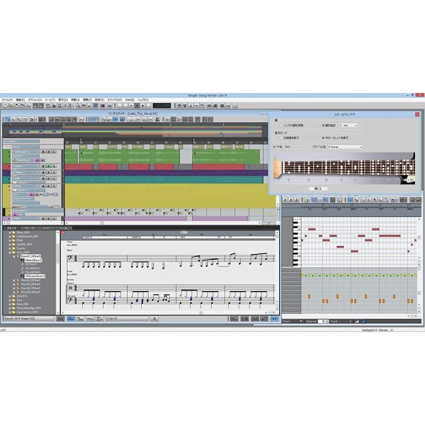
Task: Click the 閉じる button in the scale window
Action: pyautogui.click(x=317, y=188)
